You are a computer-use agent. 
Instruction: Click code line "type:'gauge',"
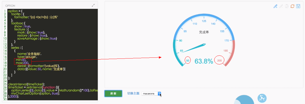coord(27,57)
